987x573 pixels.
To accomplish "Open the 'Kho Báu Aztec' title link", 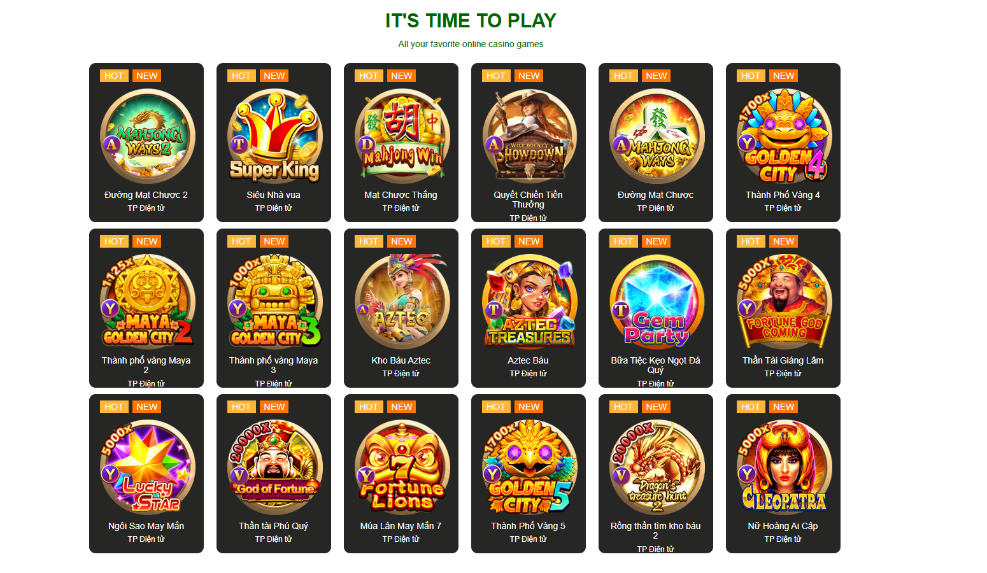I will (401, 360).
